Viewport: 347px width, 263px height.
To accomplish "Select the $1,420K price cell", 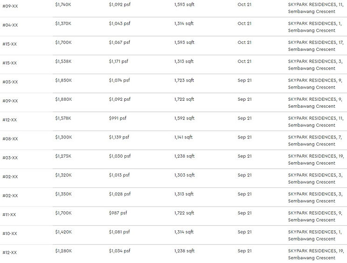I will coord(63,232).
